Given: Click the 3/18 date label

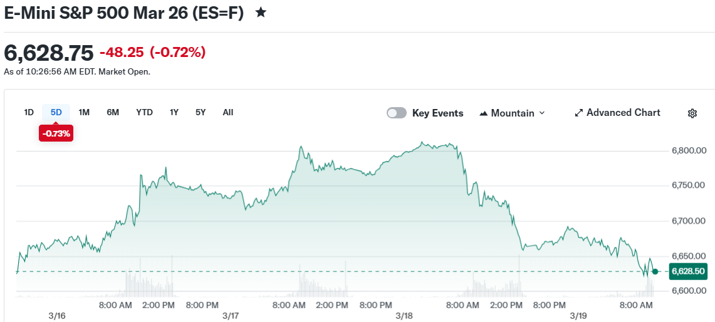Looking at the screenshot, I should [x=404, y=316].
